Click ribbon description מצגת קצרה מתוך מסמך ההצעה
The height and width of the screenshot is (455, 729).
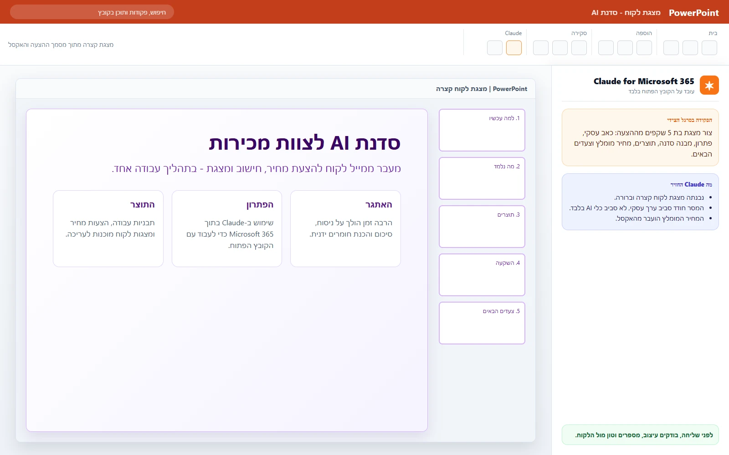(61, 45)
